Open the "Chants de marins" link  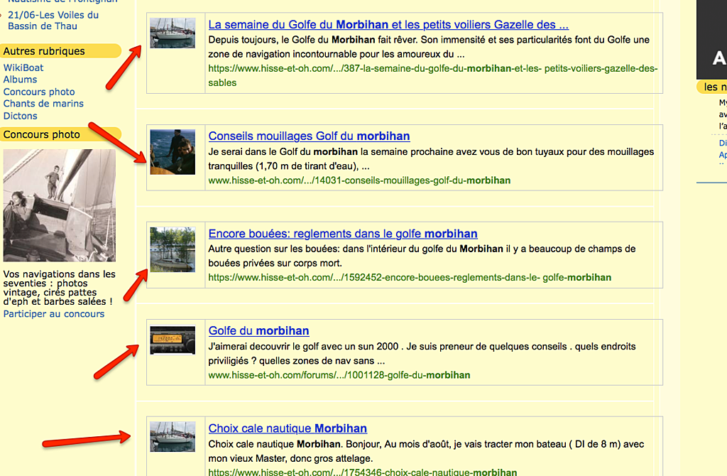[x=43, y=104]
